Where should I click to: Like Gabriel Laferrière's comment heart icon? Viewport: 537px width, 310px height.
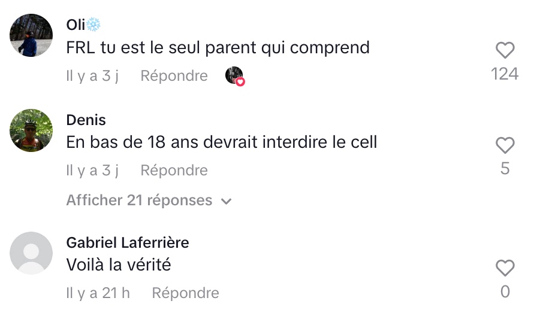(505, 268)
